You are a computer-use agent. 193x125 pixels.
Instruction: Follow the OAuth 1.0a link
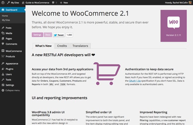coord(135,81)
